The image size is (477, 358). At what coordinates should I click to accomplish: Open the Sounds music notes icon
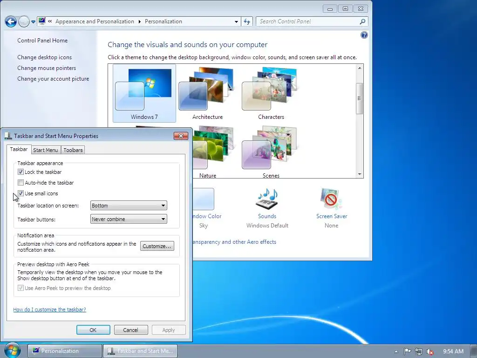pyautogui.click(x=267, y=199)
